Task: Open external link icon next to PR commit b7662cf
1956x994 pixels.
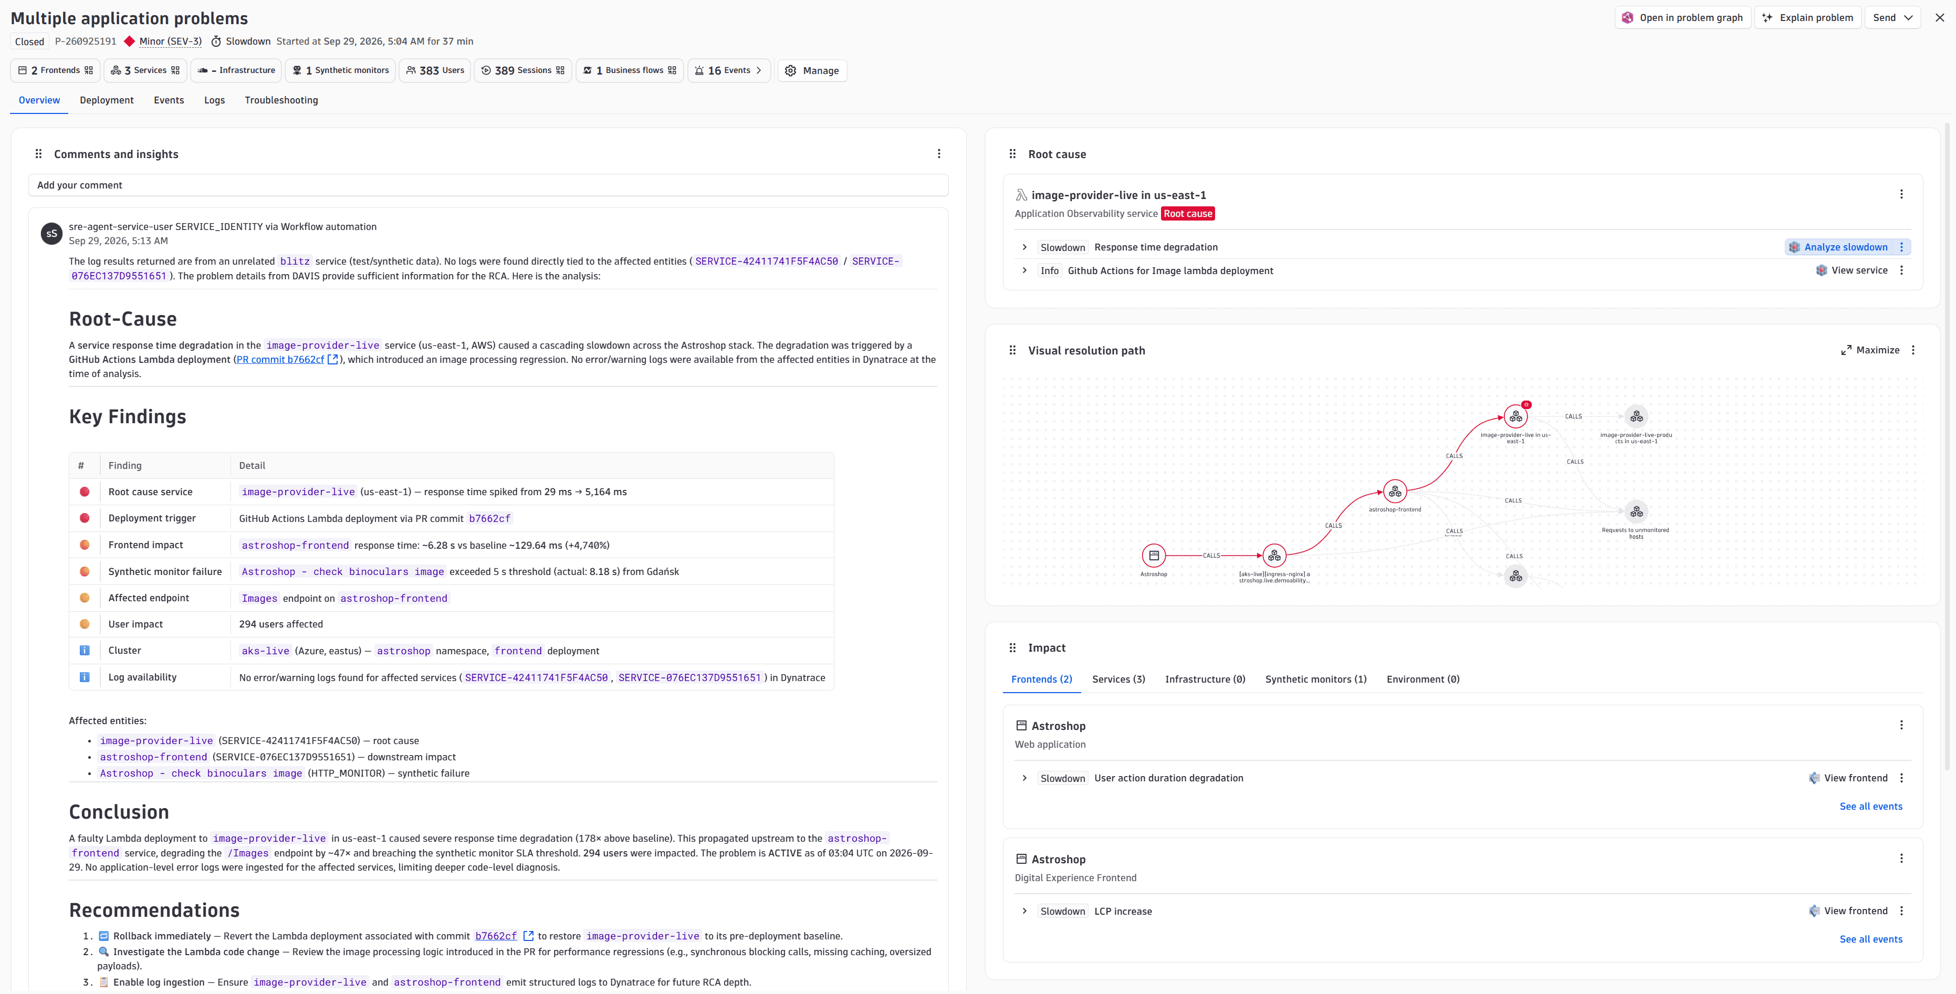Action: pos(332,359)
